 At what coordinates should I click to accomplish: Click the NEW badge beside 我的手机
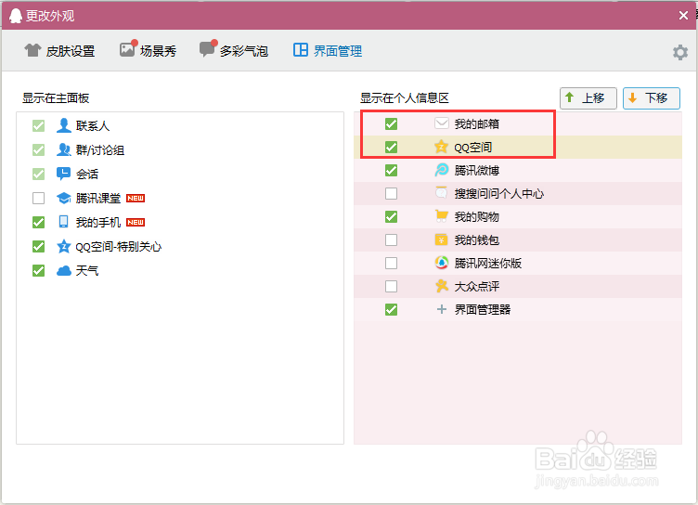click(x=136, y=222)
